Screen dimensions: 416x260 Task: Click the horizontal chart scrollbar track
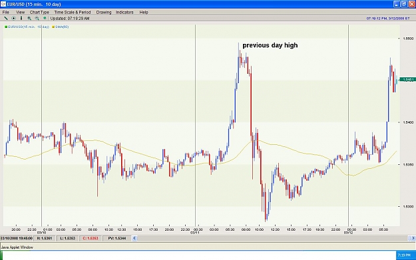[274, 238]
